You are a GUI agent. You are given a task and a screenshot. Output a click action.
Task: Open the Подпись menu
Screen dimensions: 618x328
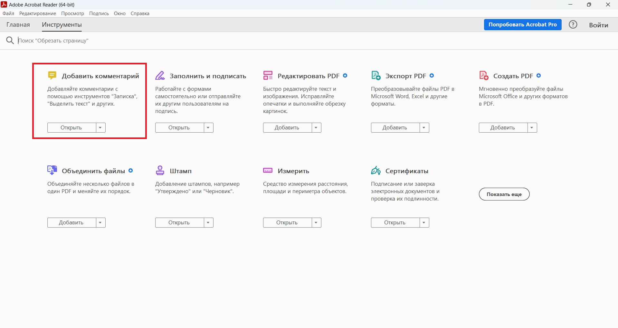pos(99,14)
